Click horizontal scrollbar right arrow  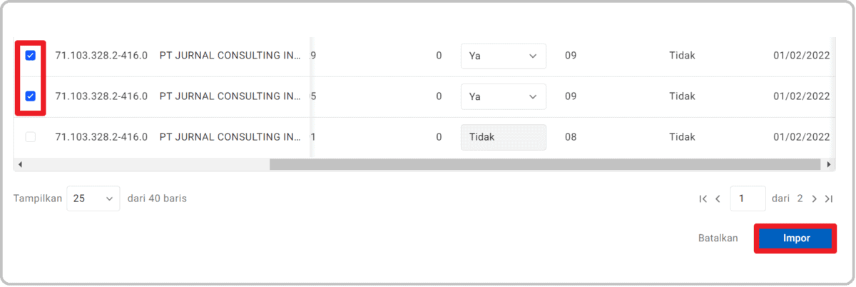[829, 164]
